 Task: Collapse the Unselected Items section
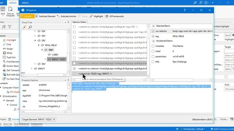(153, 41)
